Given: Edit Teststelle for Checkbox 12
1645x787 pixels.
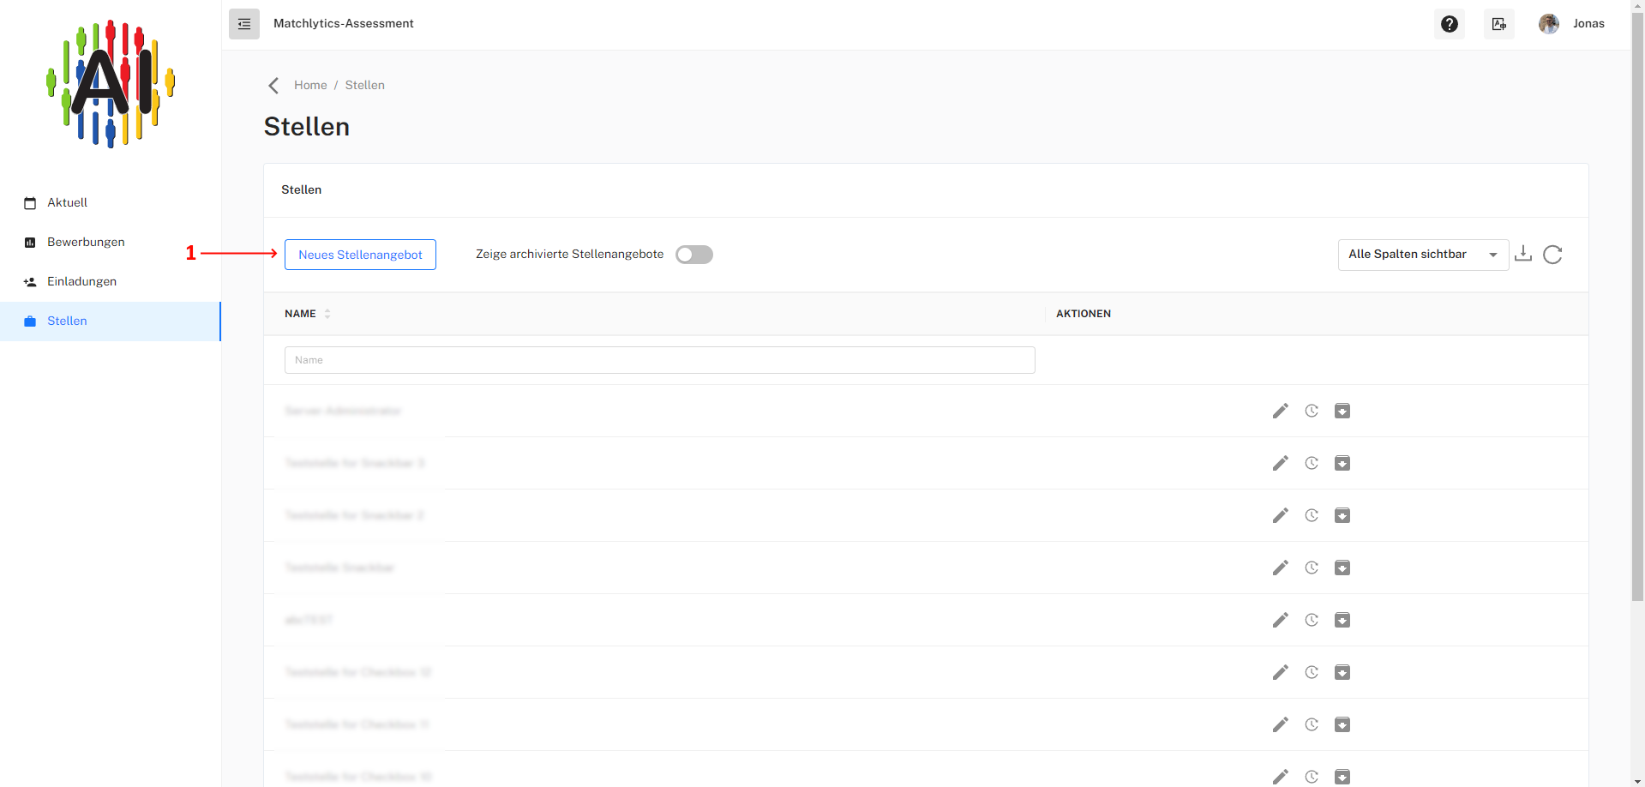Looking at the screenshot, I should coord(1281,672).
